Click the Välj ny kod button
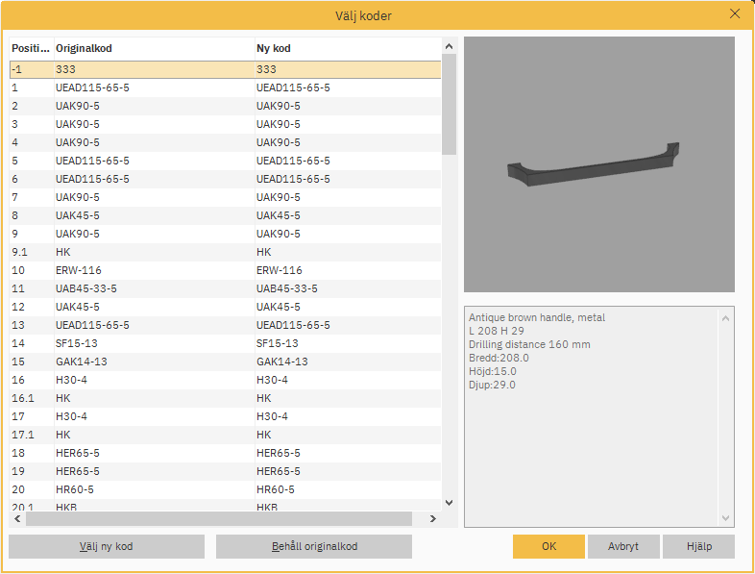 point(107,546)
